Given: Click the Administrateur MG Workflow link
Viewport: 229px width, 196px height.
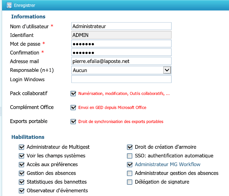Looking at the screenshot, I should [167, 164].
